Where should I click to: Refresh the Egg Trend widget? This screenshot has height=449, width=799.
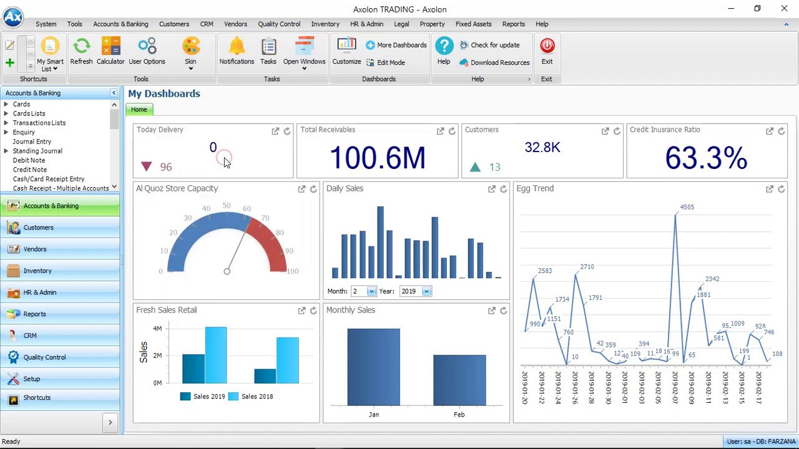click(x=781, y=189)
